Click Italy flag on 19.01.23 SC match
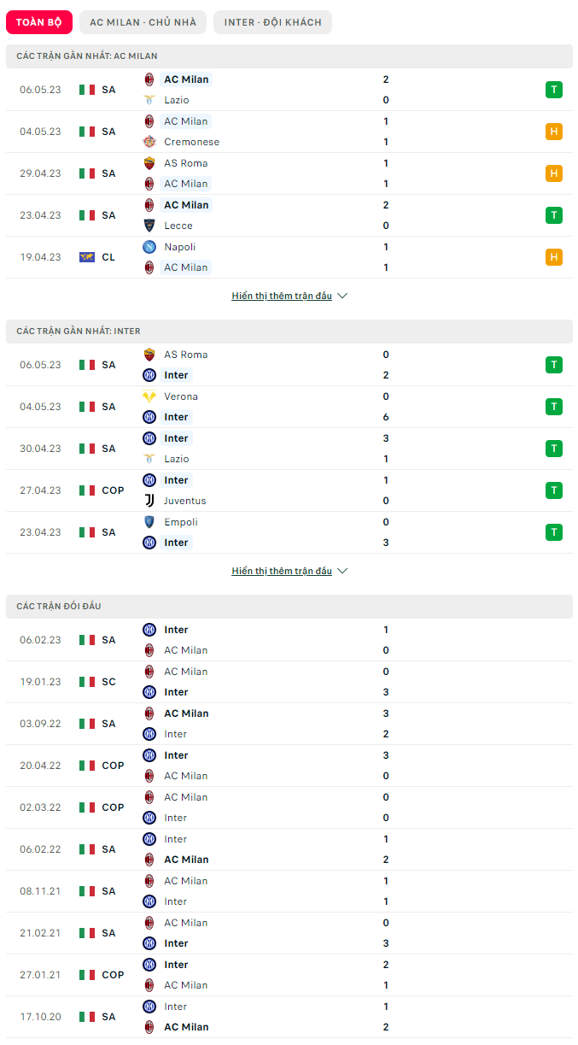 [x=87, y=682]
